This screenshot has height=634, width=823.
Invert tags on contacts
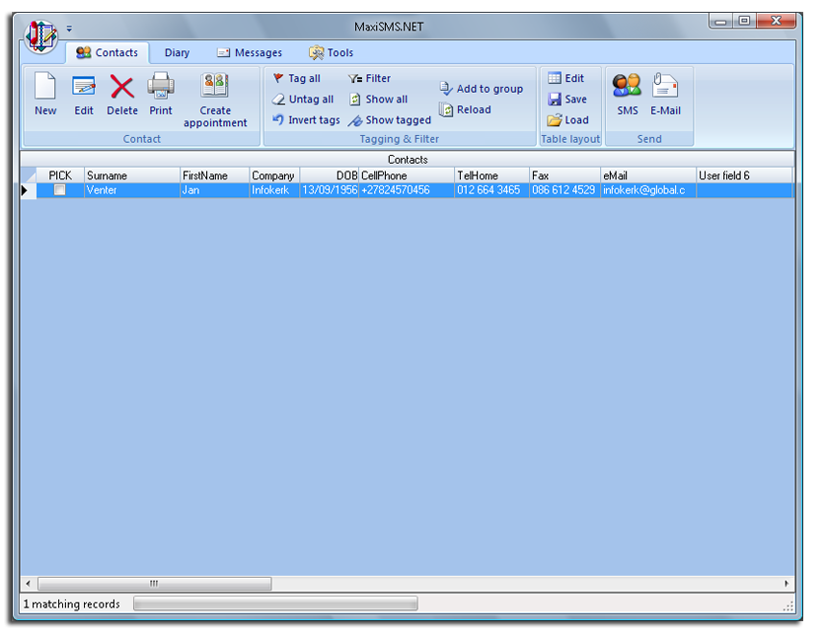point(306,120)
